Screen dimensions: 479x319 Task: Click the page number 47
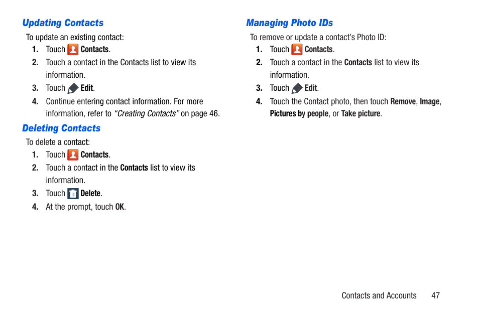point(435,295)
